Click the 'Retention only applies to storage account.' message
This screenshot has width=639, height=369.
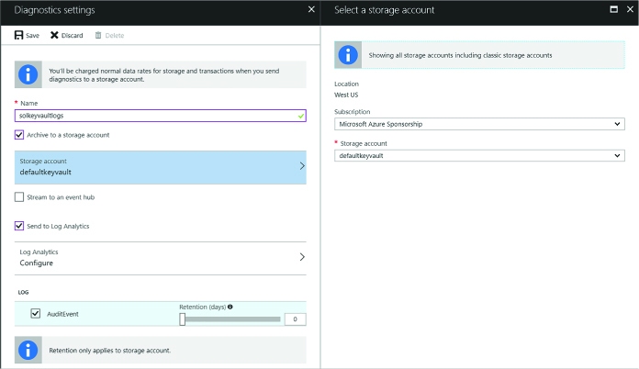110,351
